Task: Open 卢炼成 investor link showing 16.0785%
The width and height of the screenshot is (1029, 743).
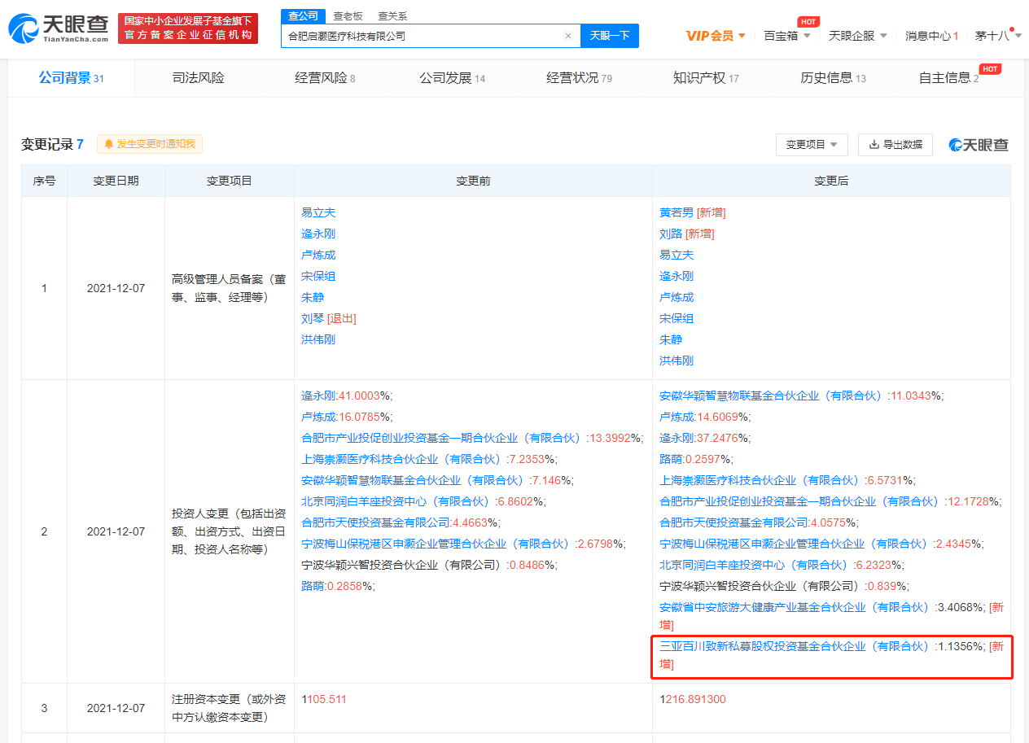Action: 318,417
